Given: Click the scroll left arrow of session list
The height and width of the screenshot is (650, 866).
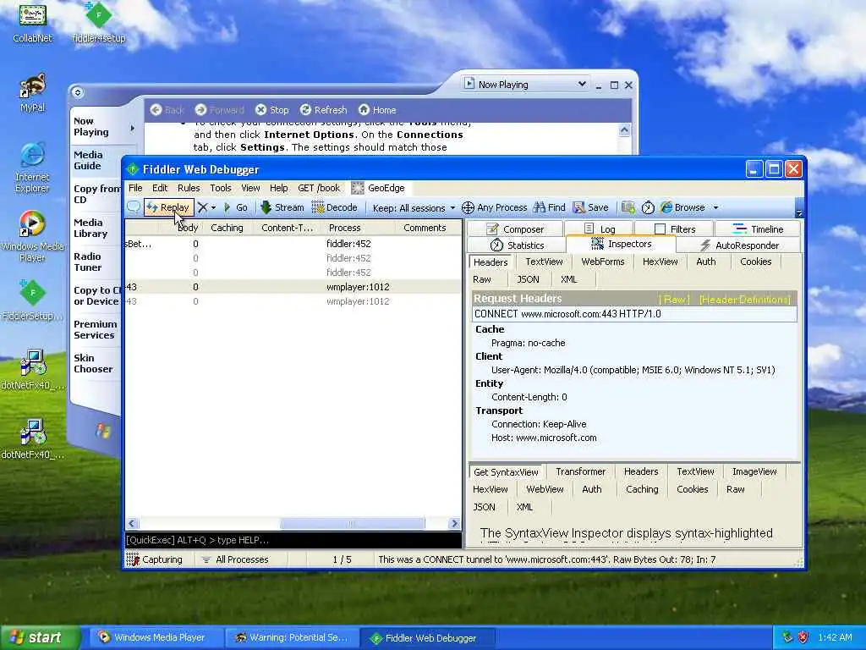Looking at the screenshot, I should coord(132,523).
